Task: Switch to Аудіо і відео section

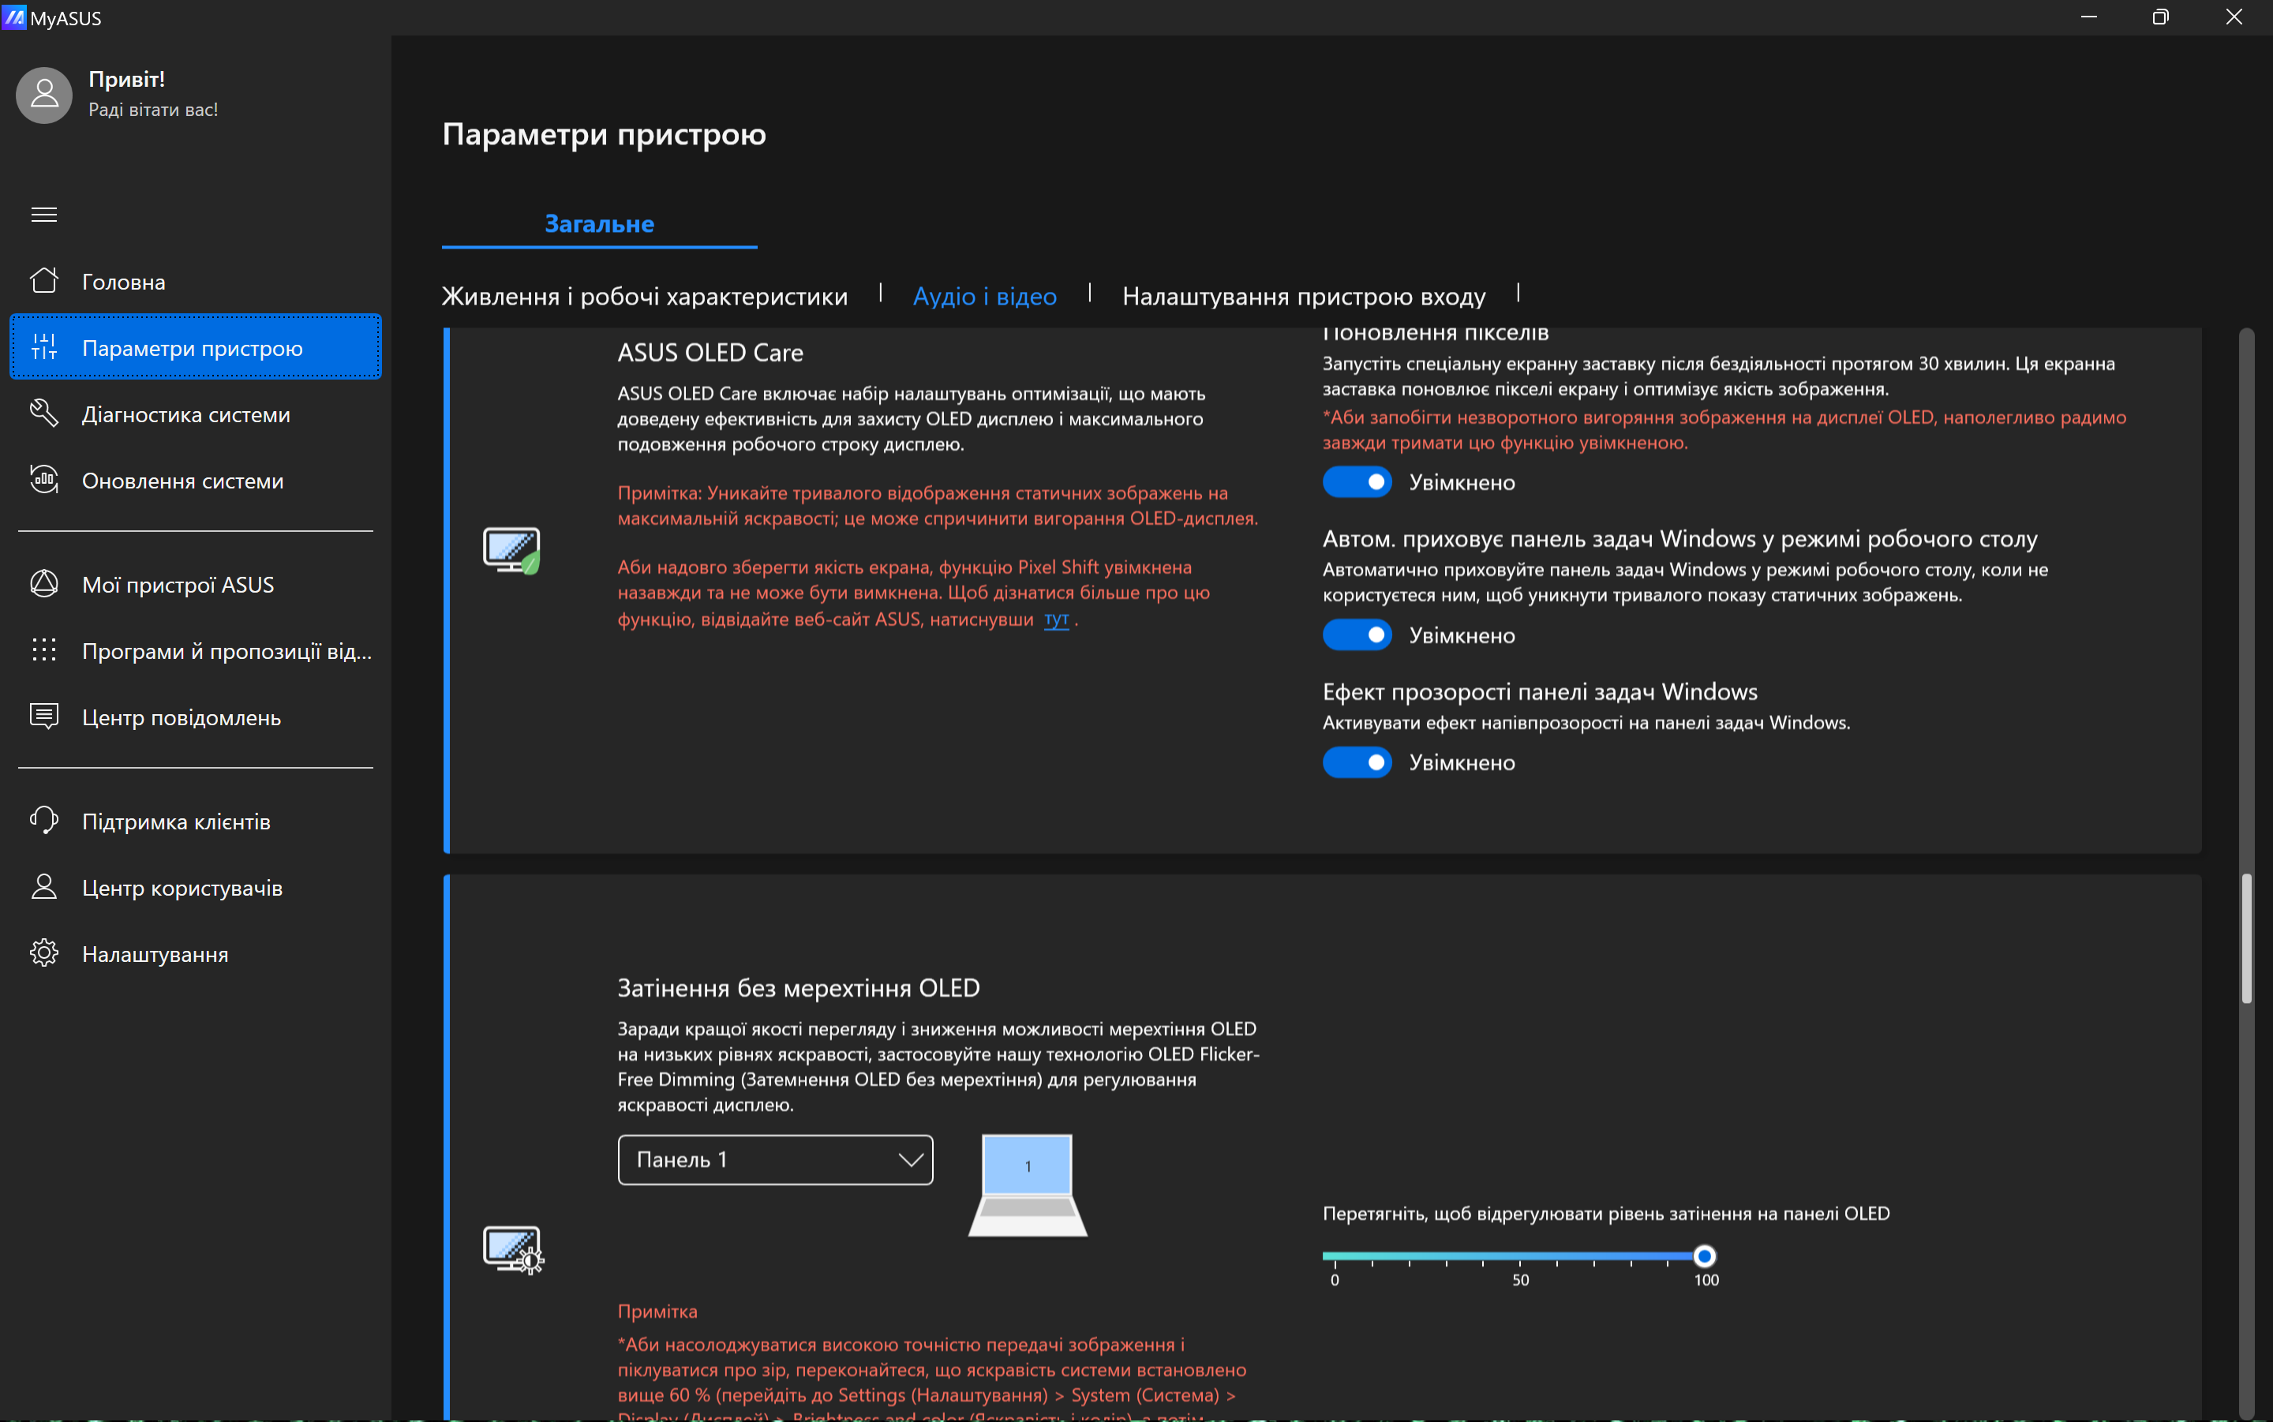Action: coord(985,296)
